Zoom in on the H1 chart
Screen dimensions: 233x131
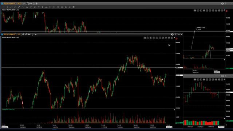(157, 38)
